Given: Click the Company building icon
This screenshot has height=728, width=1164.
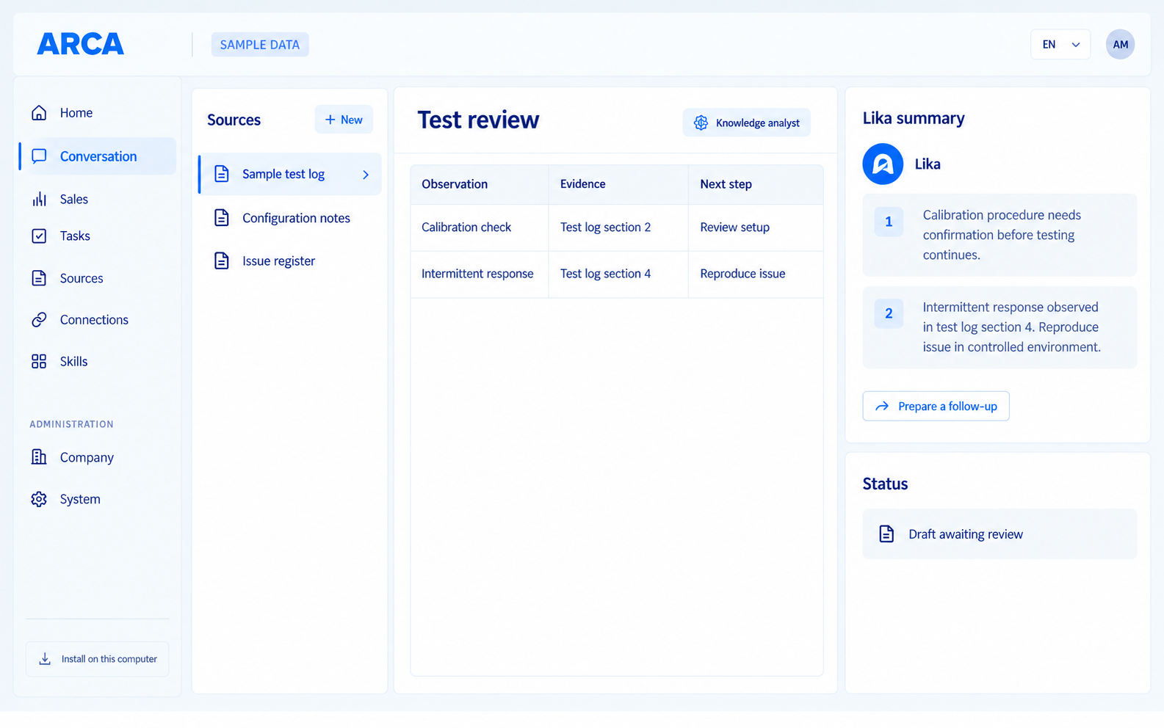Looking at the screenshot, I should point(39,457).
